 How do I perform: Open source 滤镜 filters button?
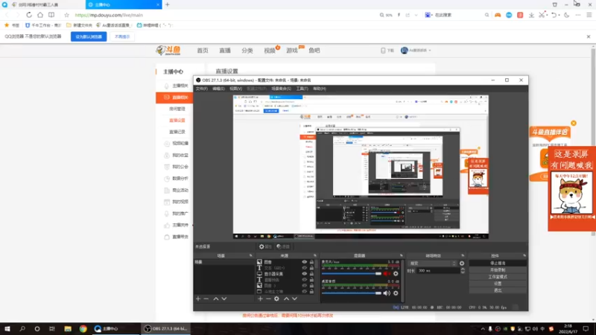click(283, 246)
